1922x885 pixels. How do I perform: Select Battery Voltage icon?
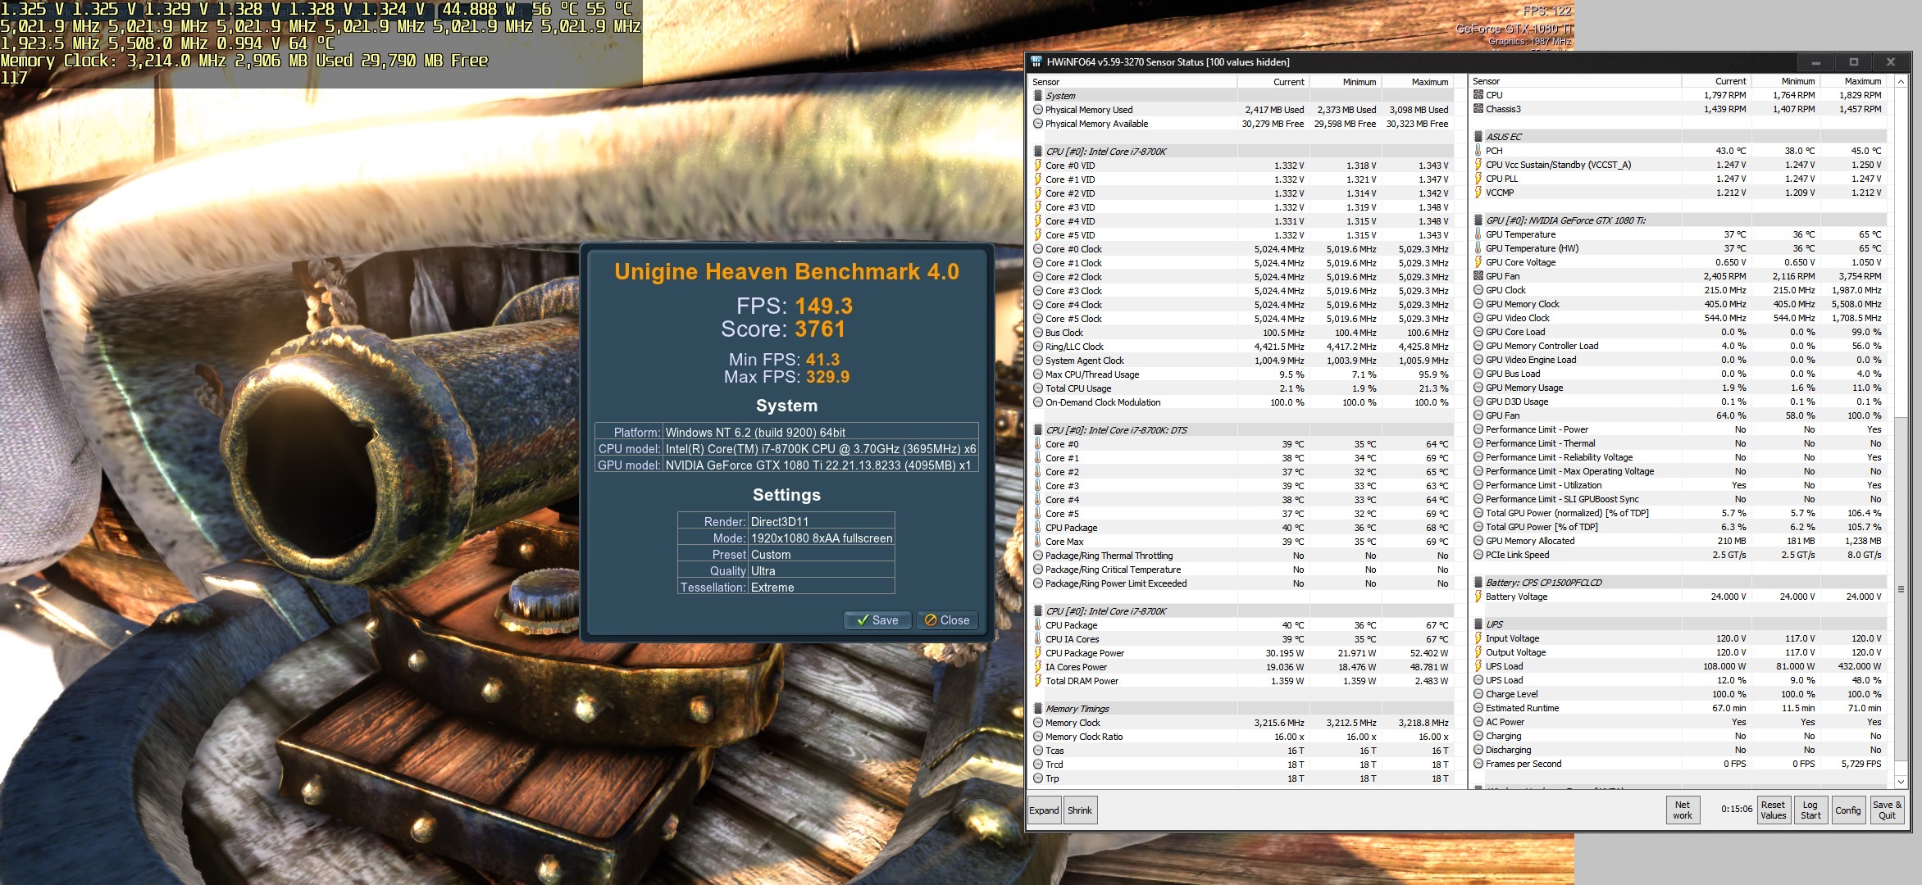coord(1478,597)
